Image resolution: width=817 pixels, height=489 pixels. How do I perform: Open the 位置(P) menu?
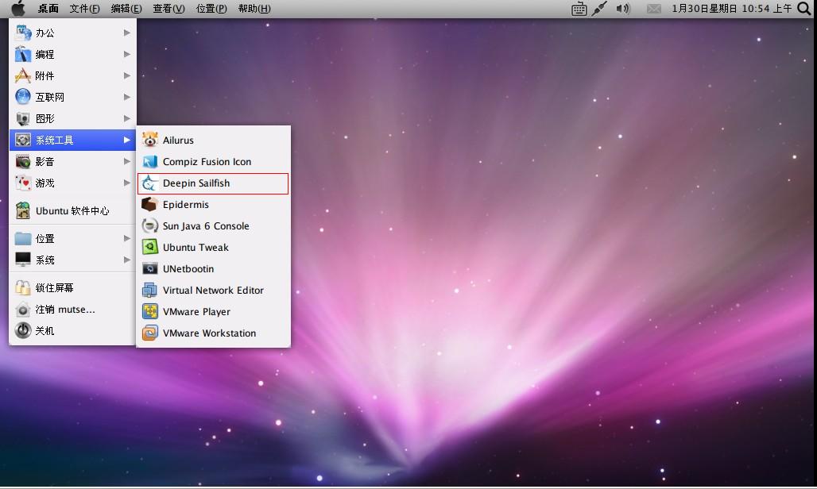point(211,8)
